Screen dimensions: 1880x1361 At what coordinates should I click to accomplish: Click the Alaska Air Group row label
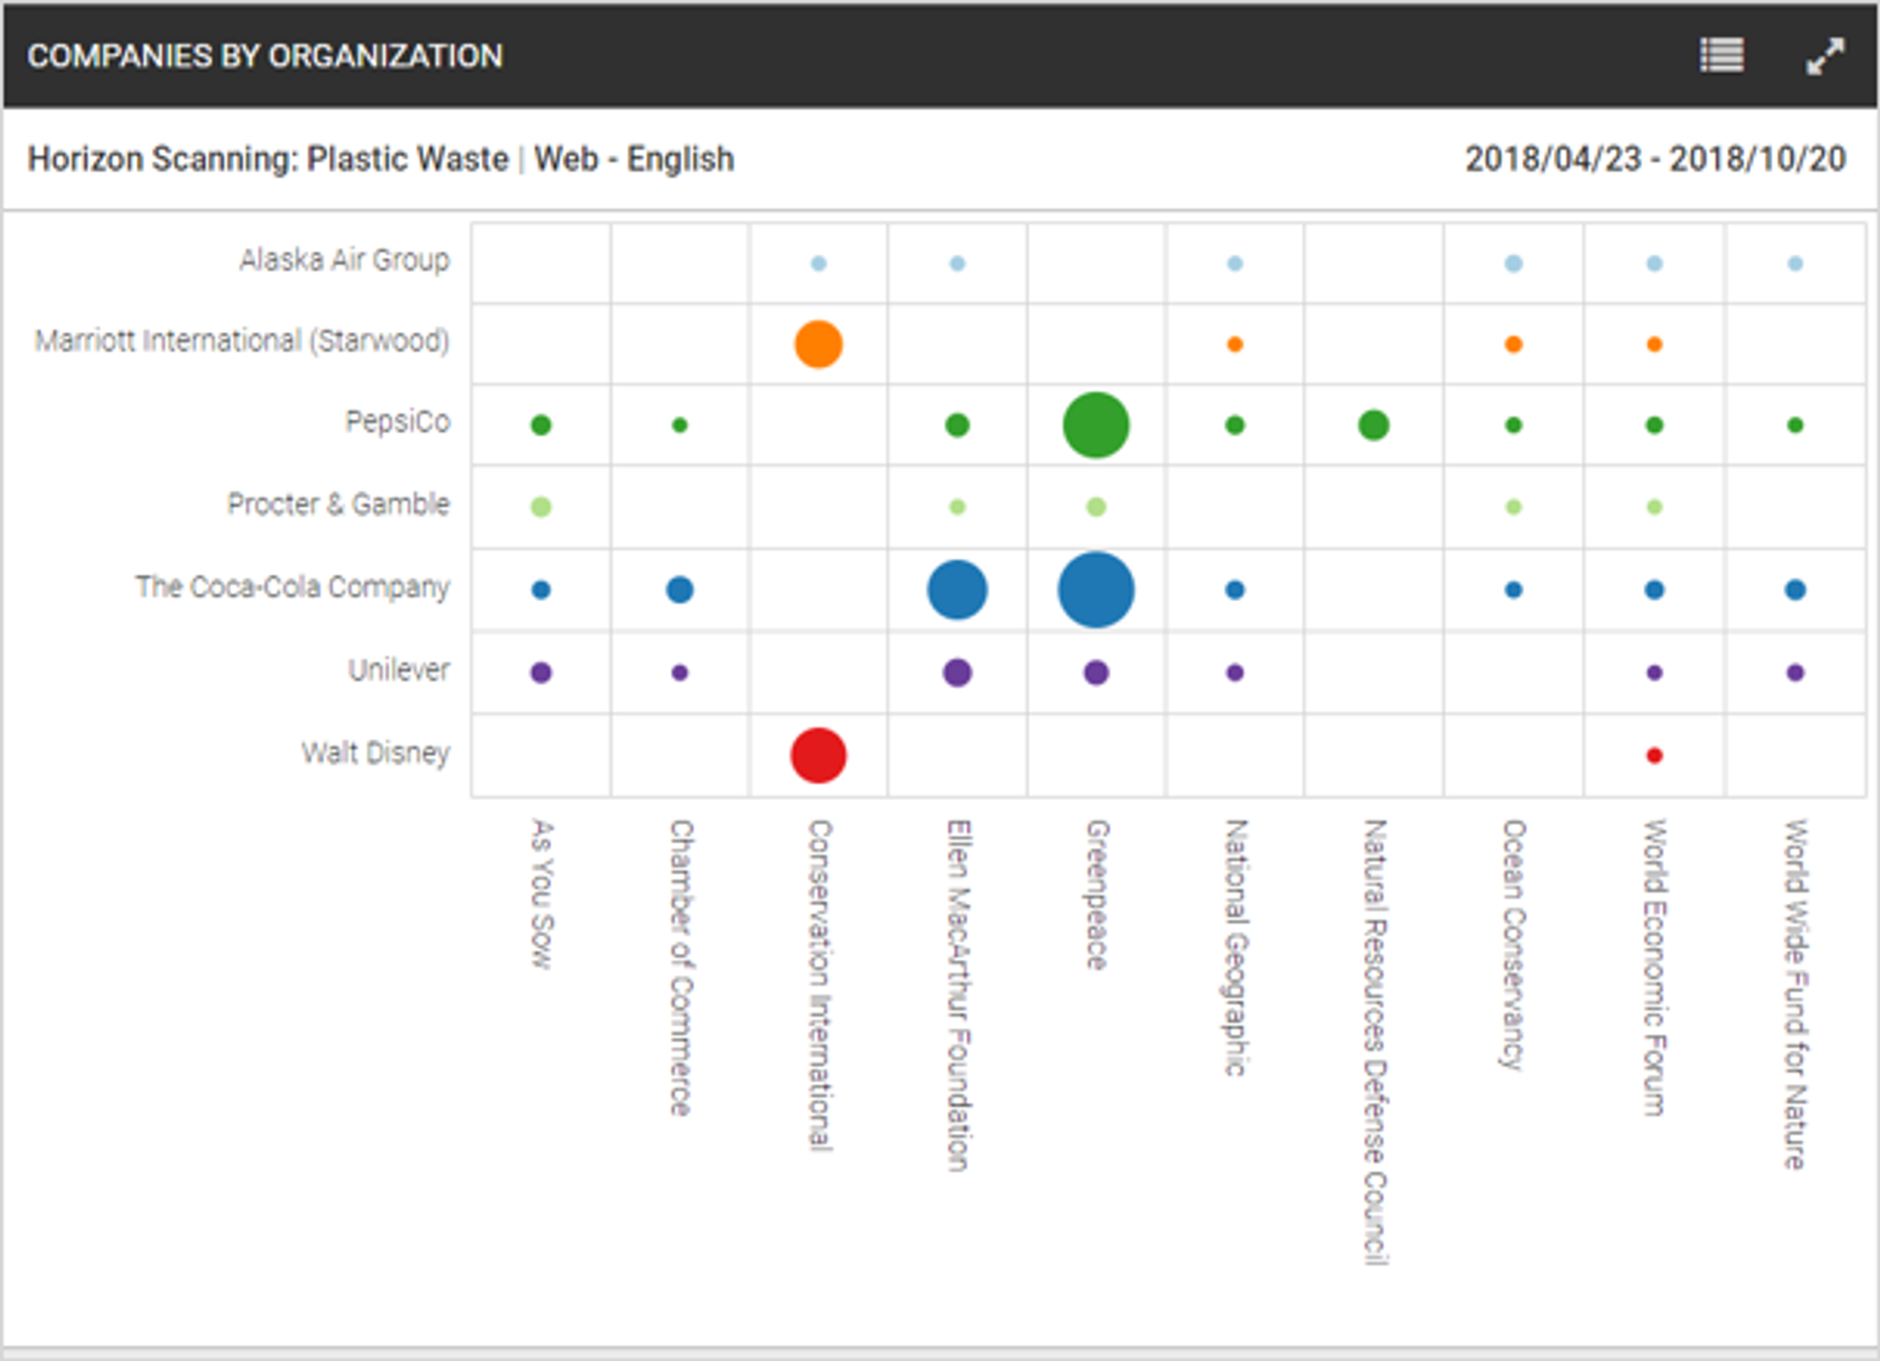(345, 260)
